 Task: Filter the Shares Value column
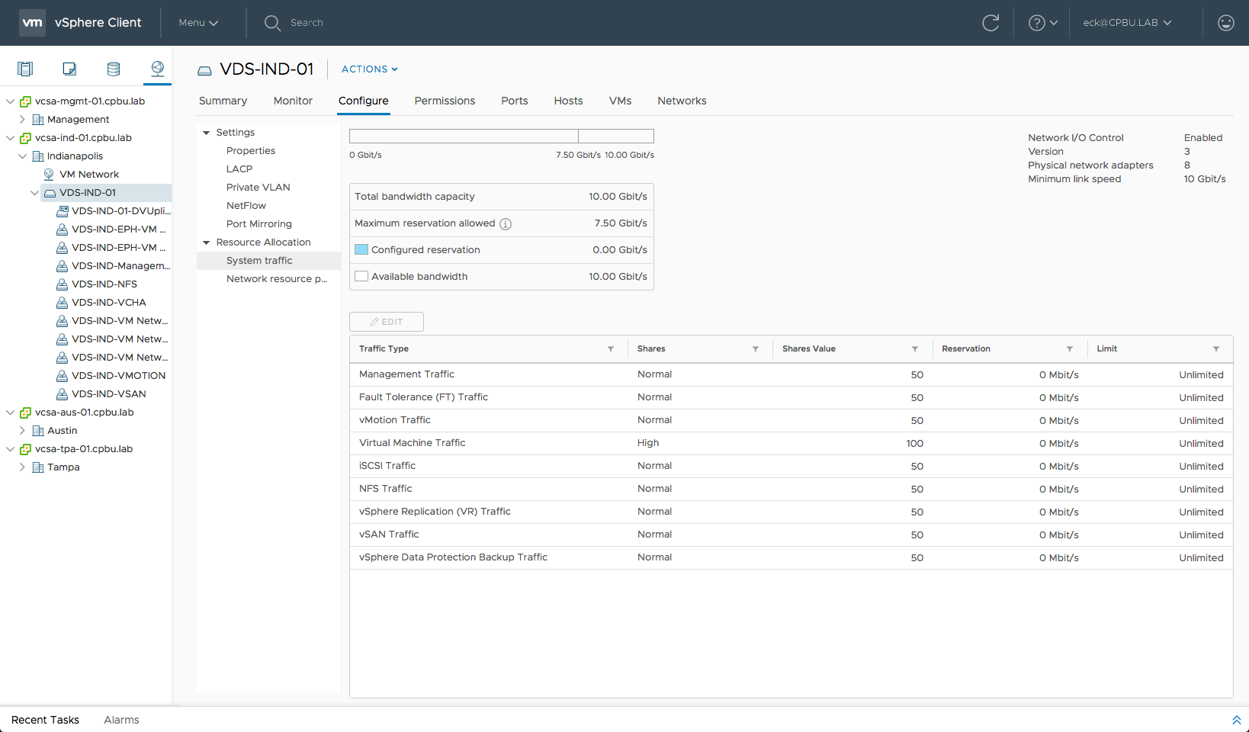[x=915, y=349]
